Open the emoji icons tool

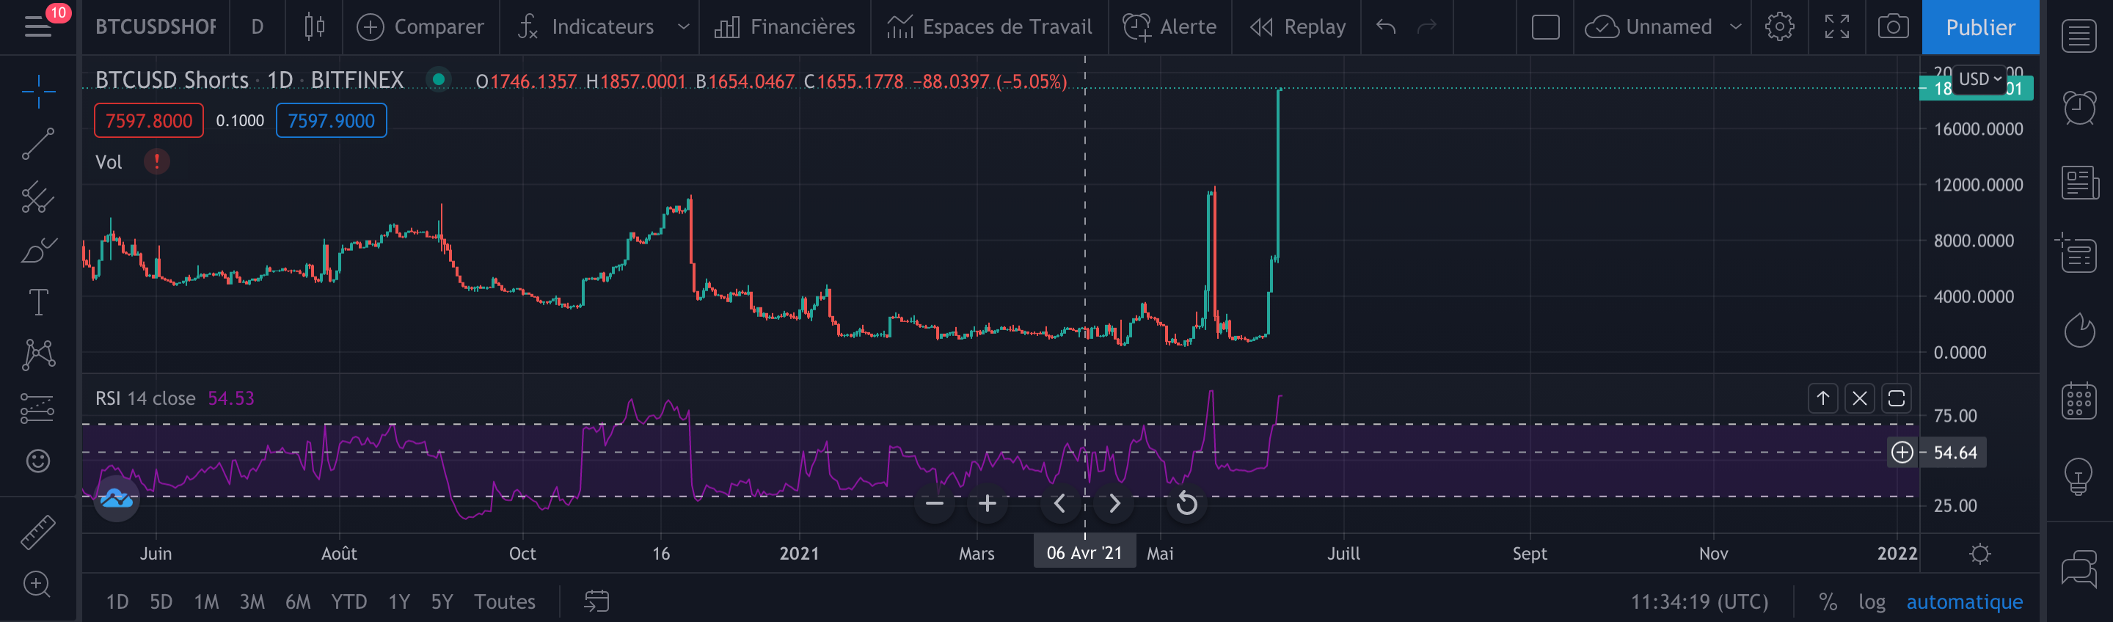(37, 461)
